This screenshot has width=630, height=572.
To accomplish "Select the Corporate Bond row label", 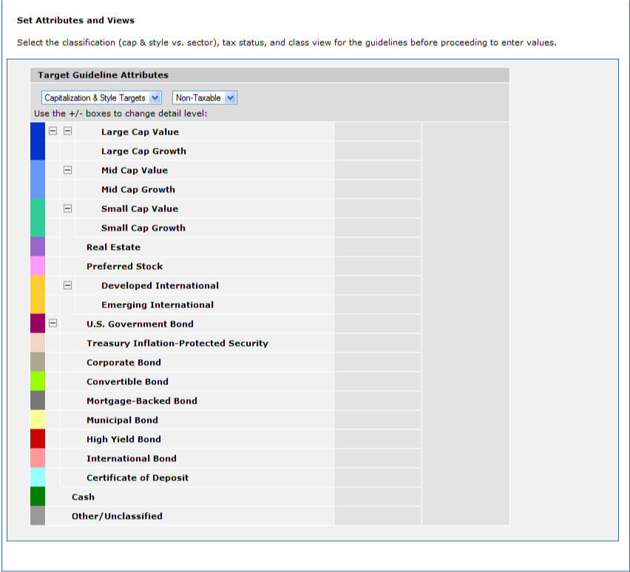I will (123, 362).
